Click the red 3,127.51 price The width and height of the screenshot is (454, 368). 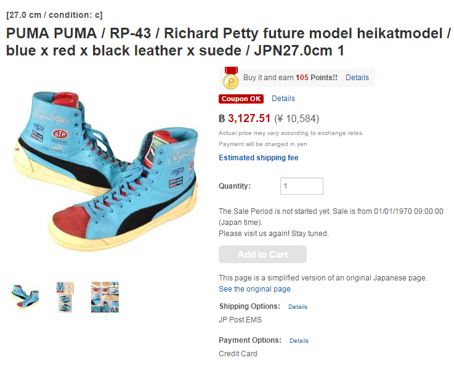coord(249,118)
